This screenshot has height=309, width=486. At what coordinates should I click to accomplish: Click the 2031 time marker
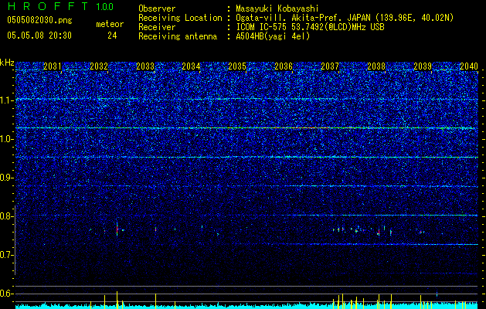pos(53,66)
